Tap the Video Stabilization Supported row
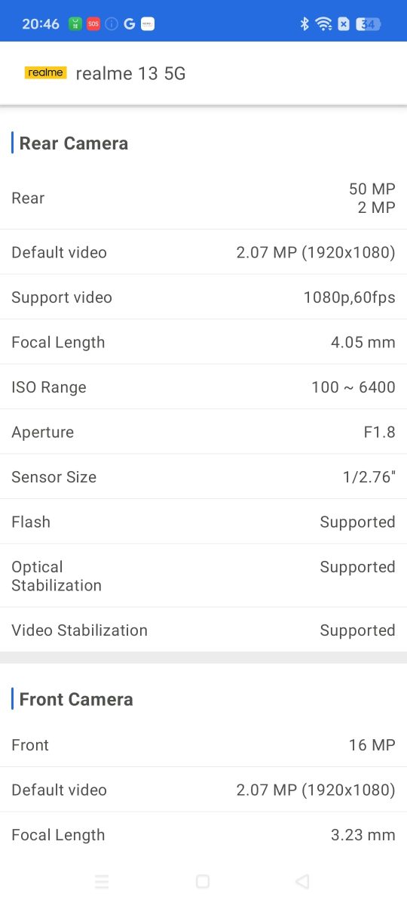This screenshot has height=906, width=407. point(203,630)
